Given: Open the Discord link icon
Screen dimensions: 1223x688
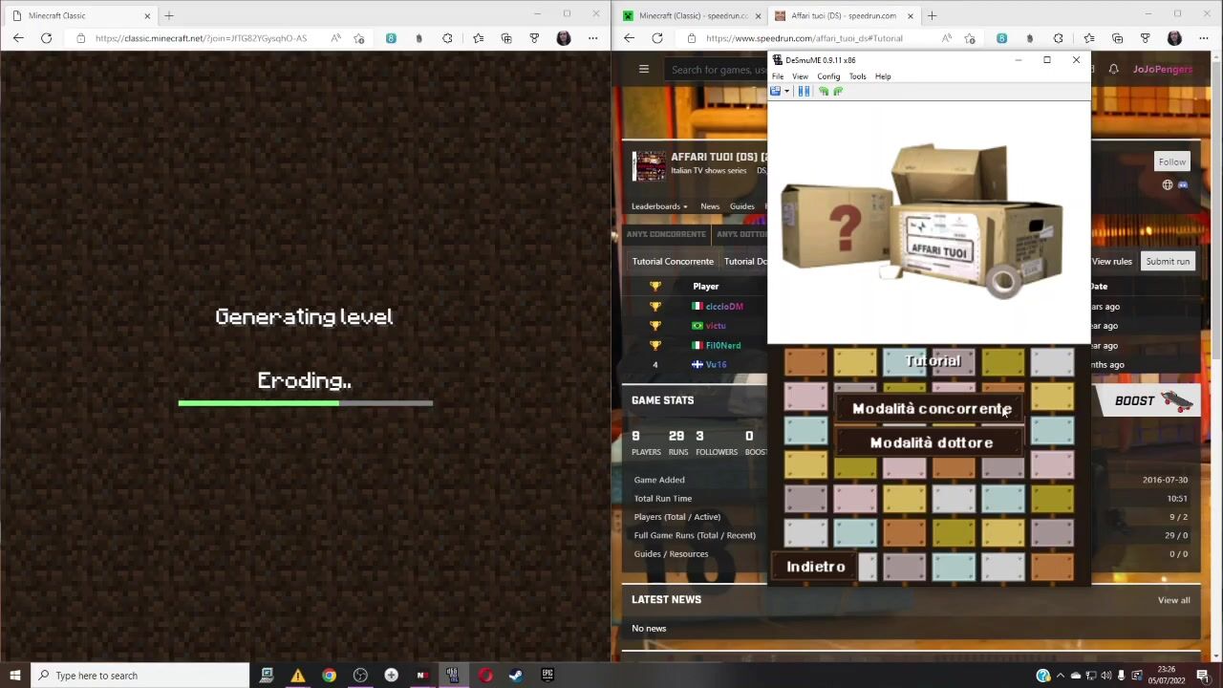Looking at the screenshot, I should tap(1183, 185).
